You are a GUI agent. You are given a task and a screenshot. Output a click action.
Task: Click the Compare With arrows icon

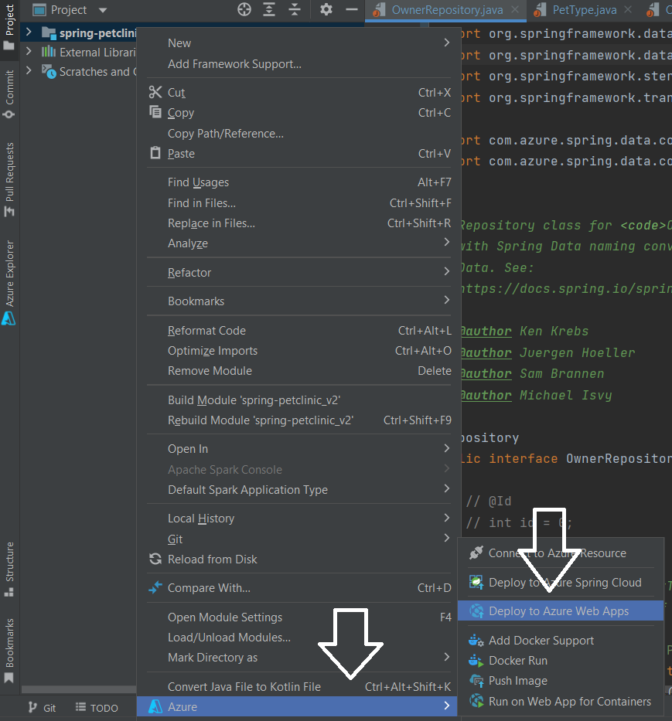(155, 587)
